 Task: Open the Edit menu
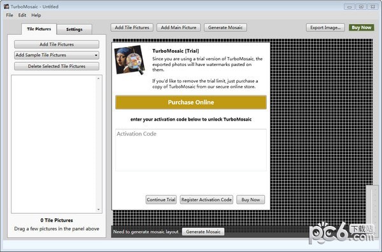(x=22, y=15)
